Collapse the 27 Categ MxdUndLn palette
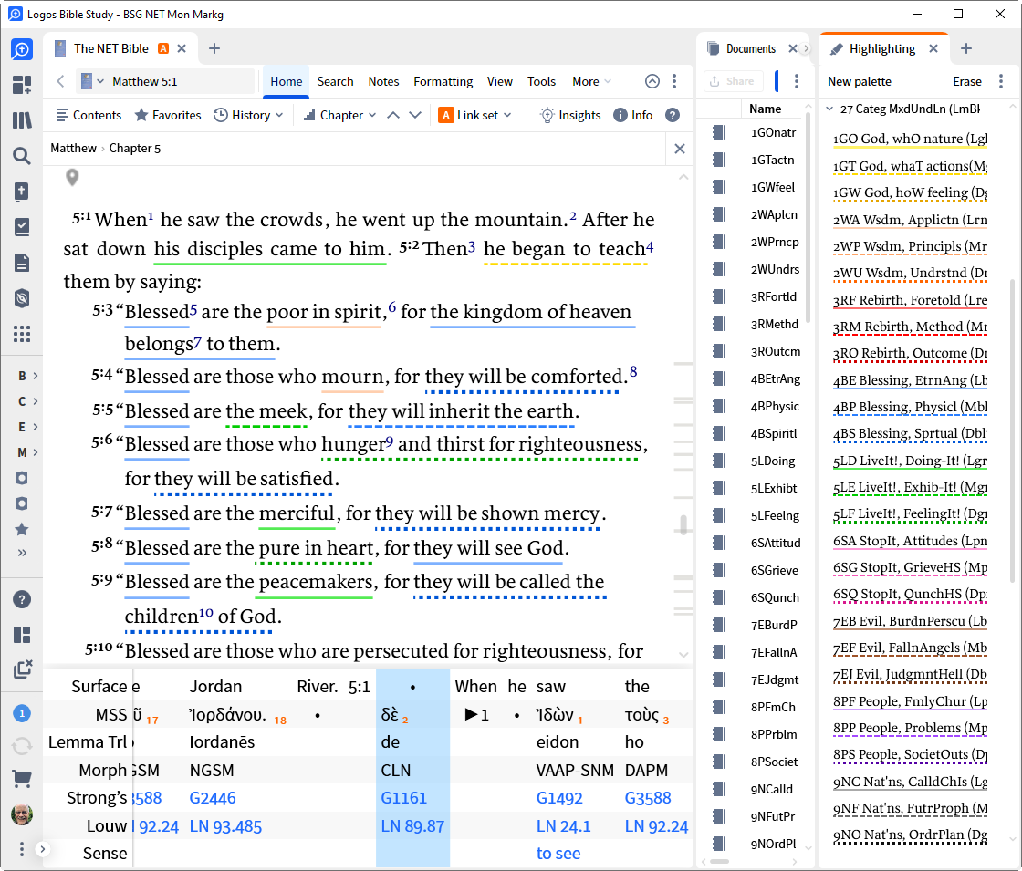 tap(830, 109)
